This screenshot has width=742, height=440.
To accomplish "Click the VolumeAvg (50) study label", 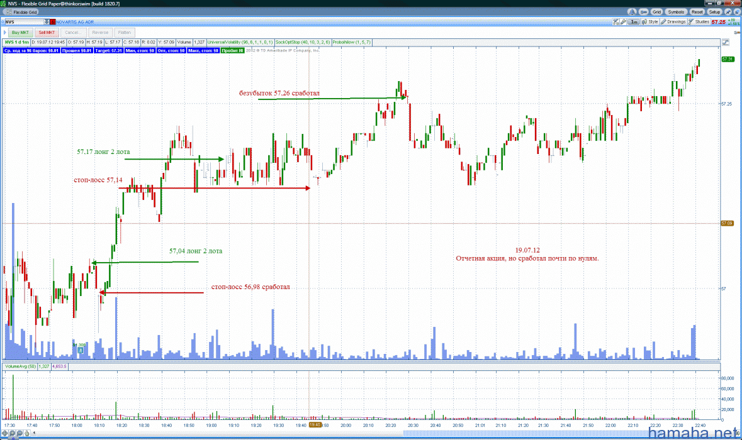I will point(20,366).
